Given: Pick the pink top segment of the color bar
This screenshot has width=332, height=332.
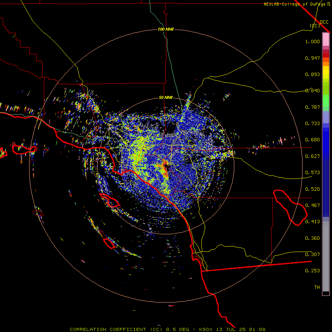Looking at the screenshot, I should (326, 39).
